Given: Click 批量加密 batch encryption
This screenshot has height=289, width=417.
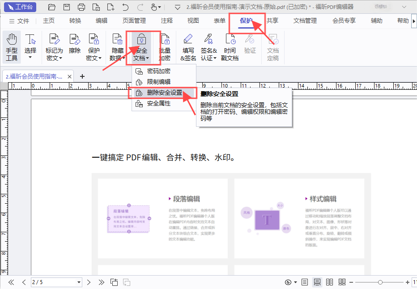Looking at the screenshot, I should pos(165,47).
